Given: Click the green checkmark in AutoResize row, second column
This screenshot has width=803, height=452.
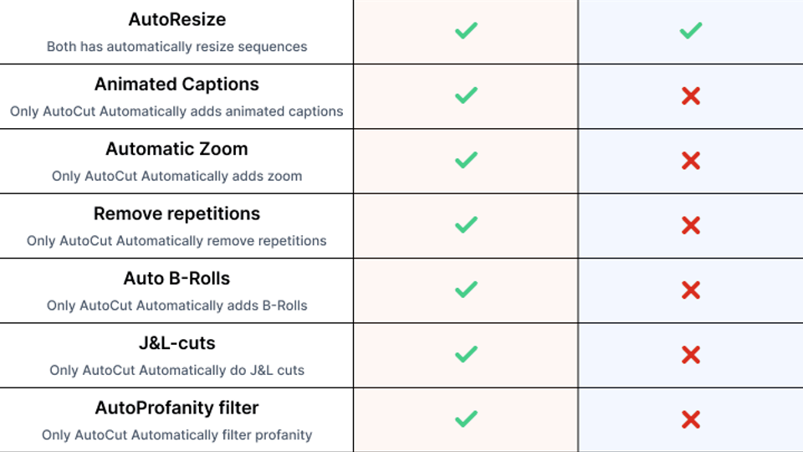Looking at the screenshot, I should (691, 31).
